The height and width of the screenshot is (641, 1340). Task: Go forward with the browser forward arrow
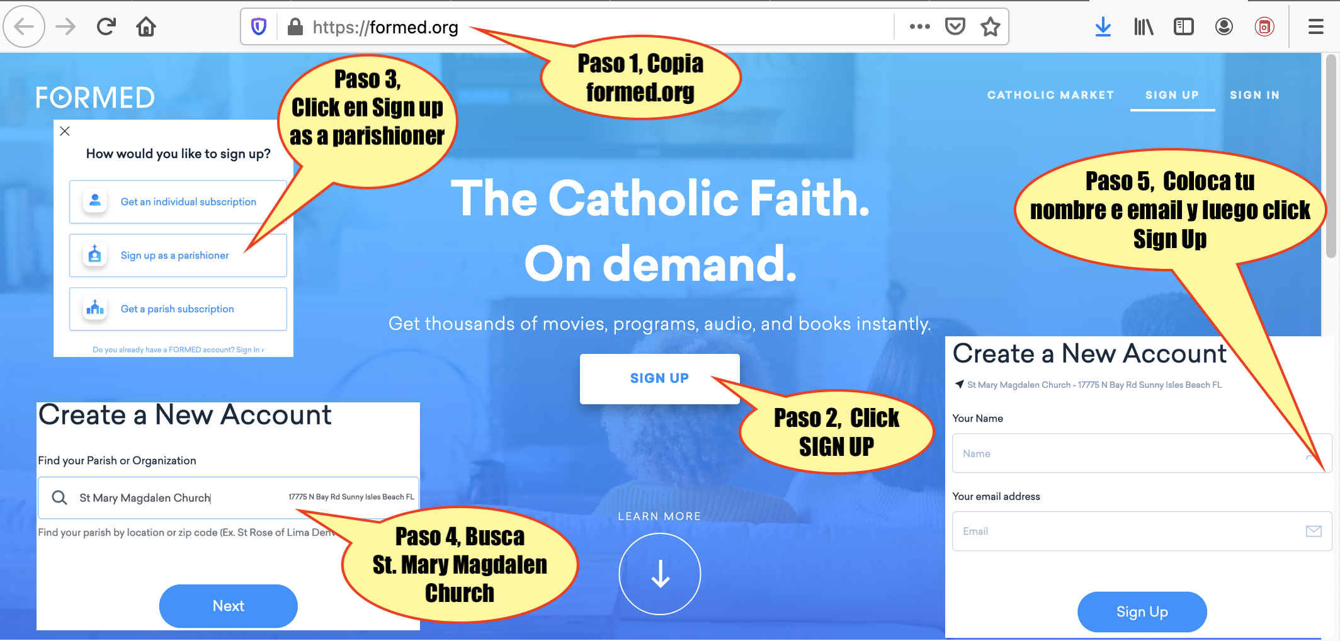65,26
